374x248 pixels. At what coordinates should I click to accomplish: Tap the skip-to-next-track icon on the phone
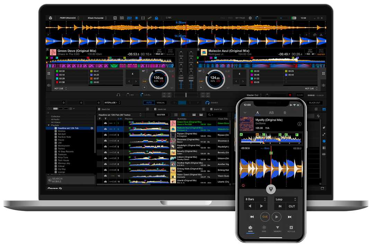pos(290,217)
